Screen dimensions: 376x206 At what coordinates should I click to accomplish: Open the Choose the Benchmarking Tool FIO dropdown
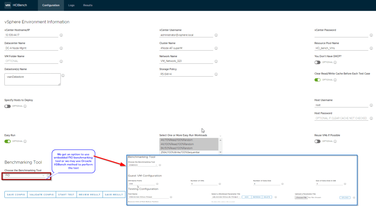pos(25,176)
